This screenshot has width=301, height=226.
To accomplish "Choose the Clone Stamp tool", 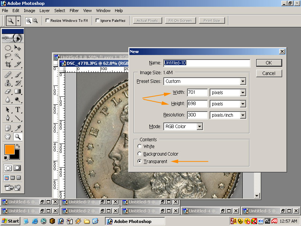I will [8, 83].
